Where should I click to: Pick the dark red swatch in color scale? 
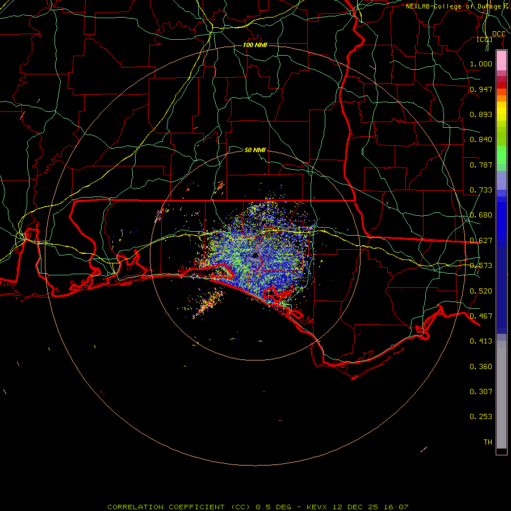[x=501, y=85]
